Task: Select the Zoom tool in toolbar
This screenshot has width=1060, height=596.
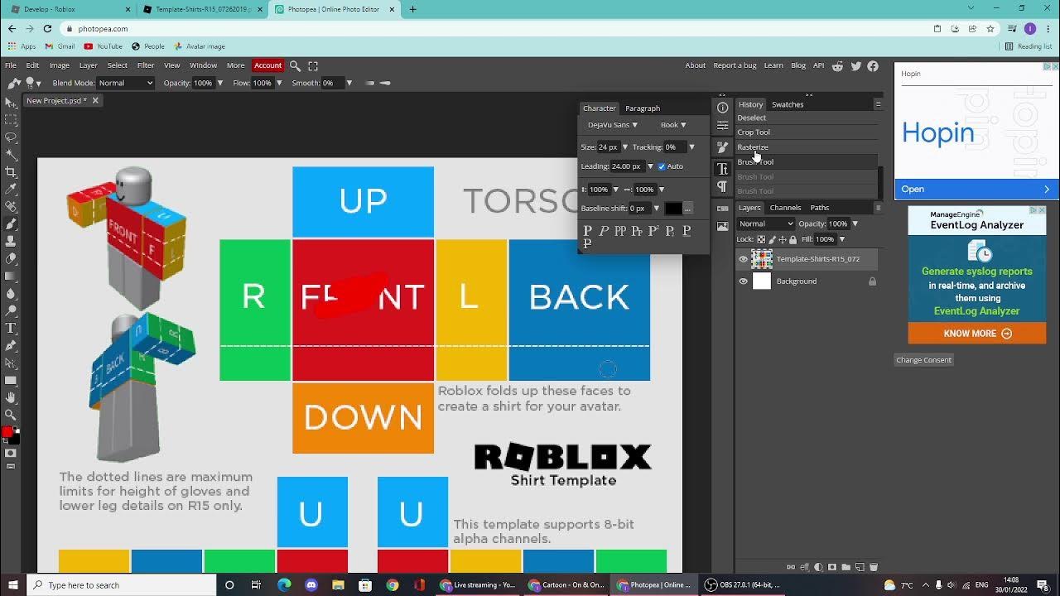Action: tap(11, 415)
